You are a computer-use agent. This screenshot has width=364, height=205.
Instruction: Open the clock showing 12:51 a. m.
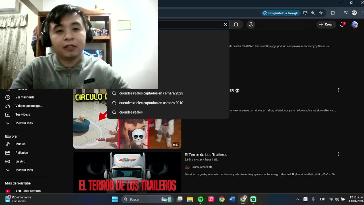[x=357, y=199]
